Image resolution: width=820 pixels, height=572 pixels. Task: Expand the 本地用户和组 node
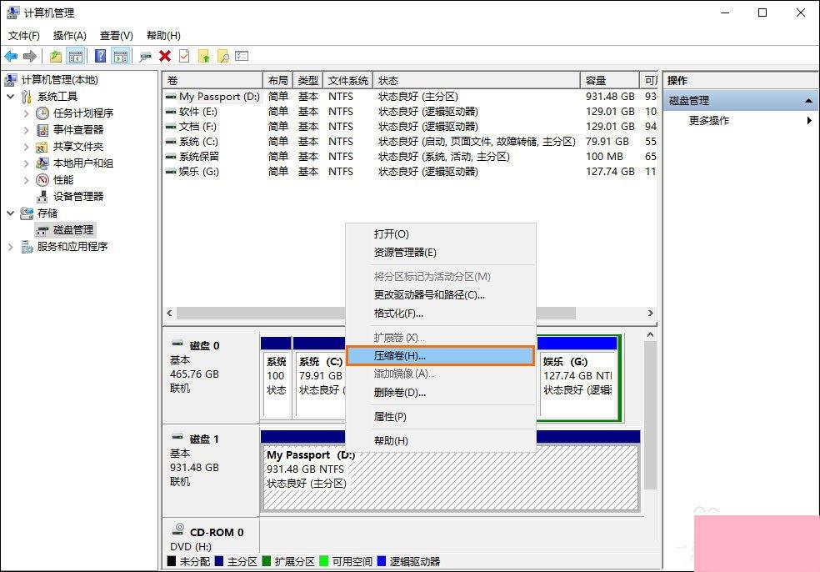[26, 163]
